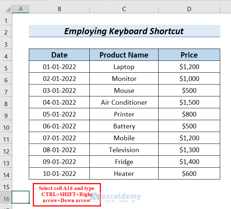Select row 14 header
Image resolution: width=231 pixels, height=209 pixels.
(x=6, y=173)
